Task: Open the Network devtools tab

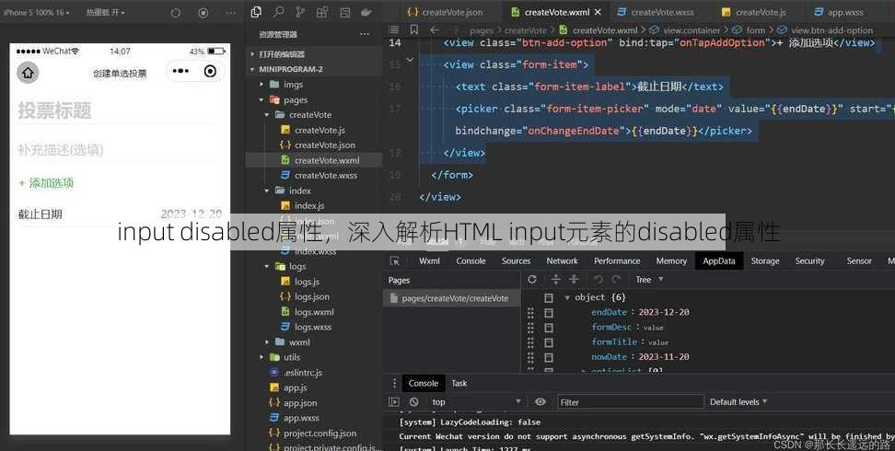Action: 563,260
